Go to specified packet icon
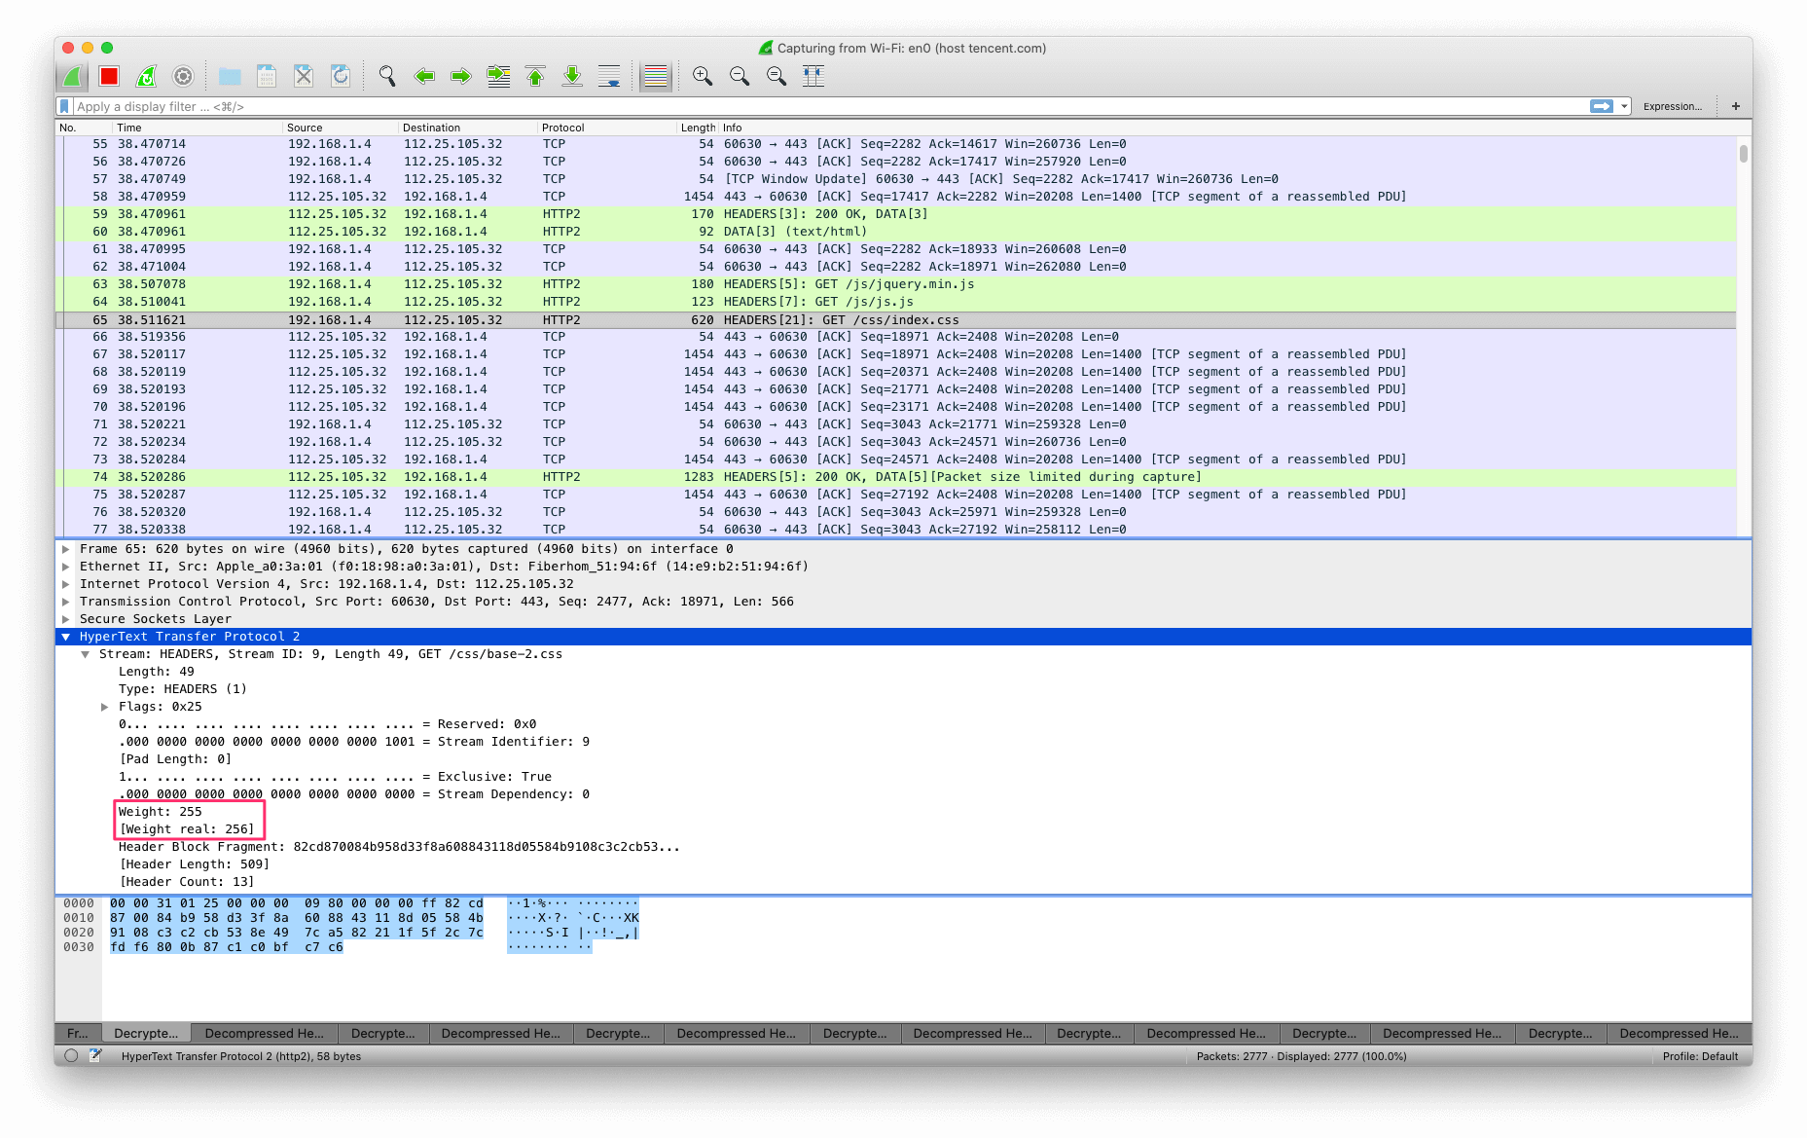This screenshot has width=1807, height=1138. 498,76
